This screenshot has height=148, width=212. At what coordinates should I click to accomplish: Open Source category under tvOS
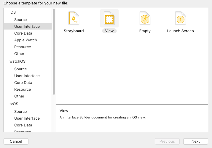click(20, 111)
